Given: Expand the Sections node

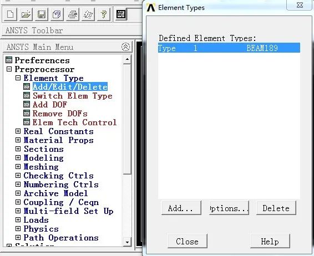Looking at the screenshot, I should click(x=18, y=149).
